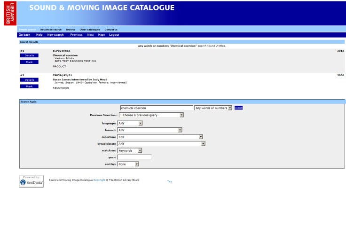Switch to the Browse tab
346x227 pixels.
coord(71,30)
